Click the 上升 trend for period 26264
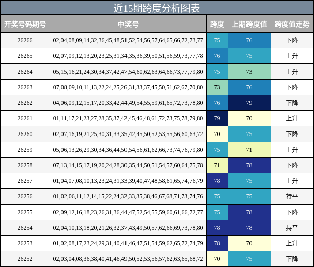 [x=292, y=72]
